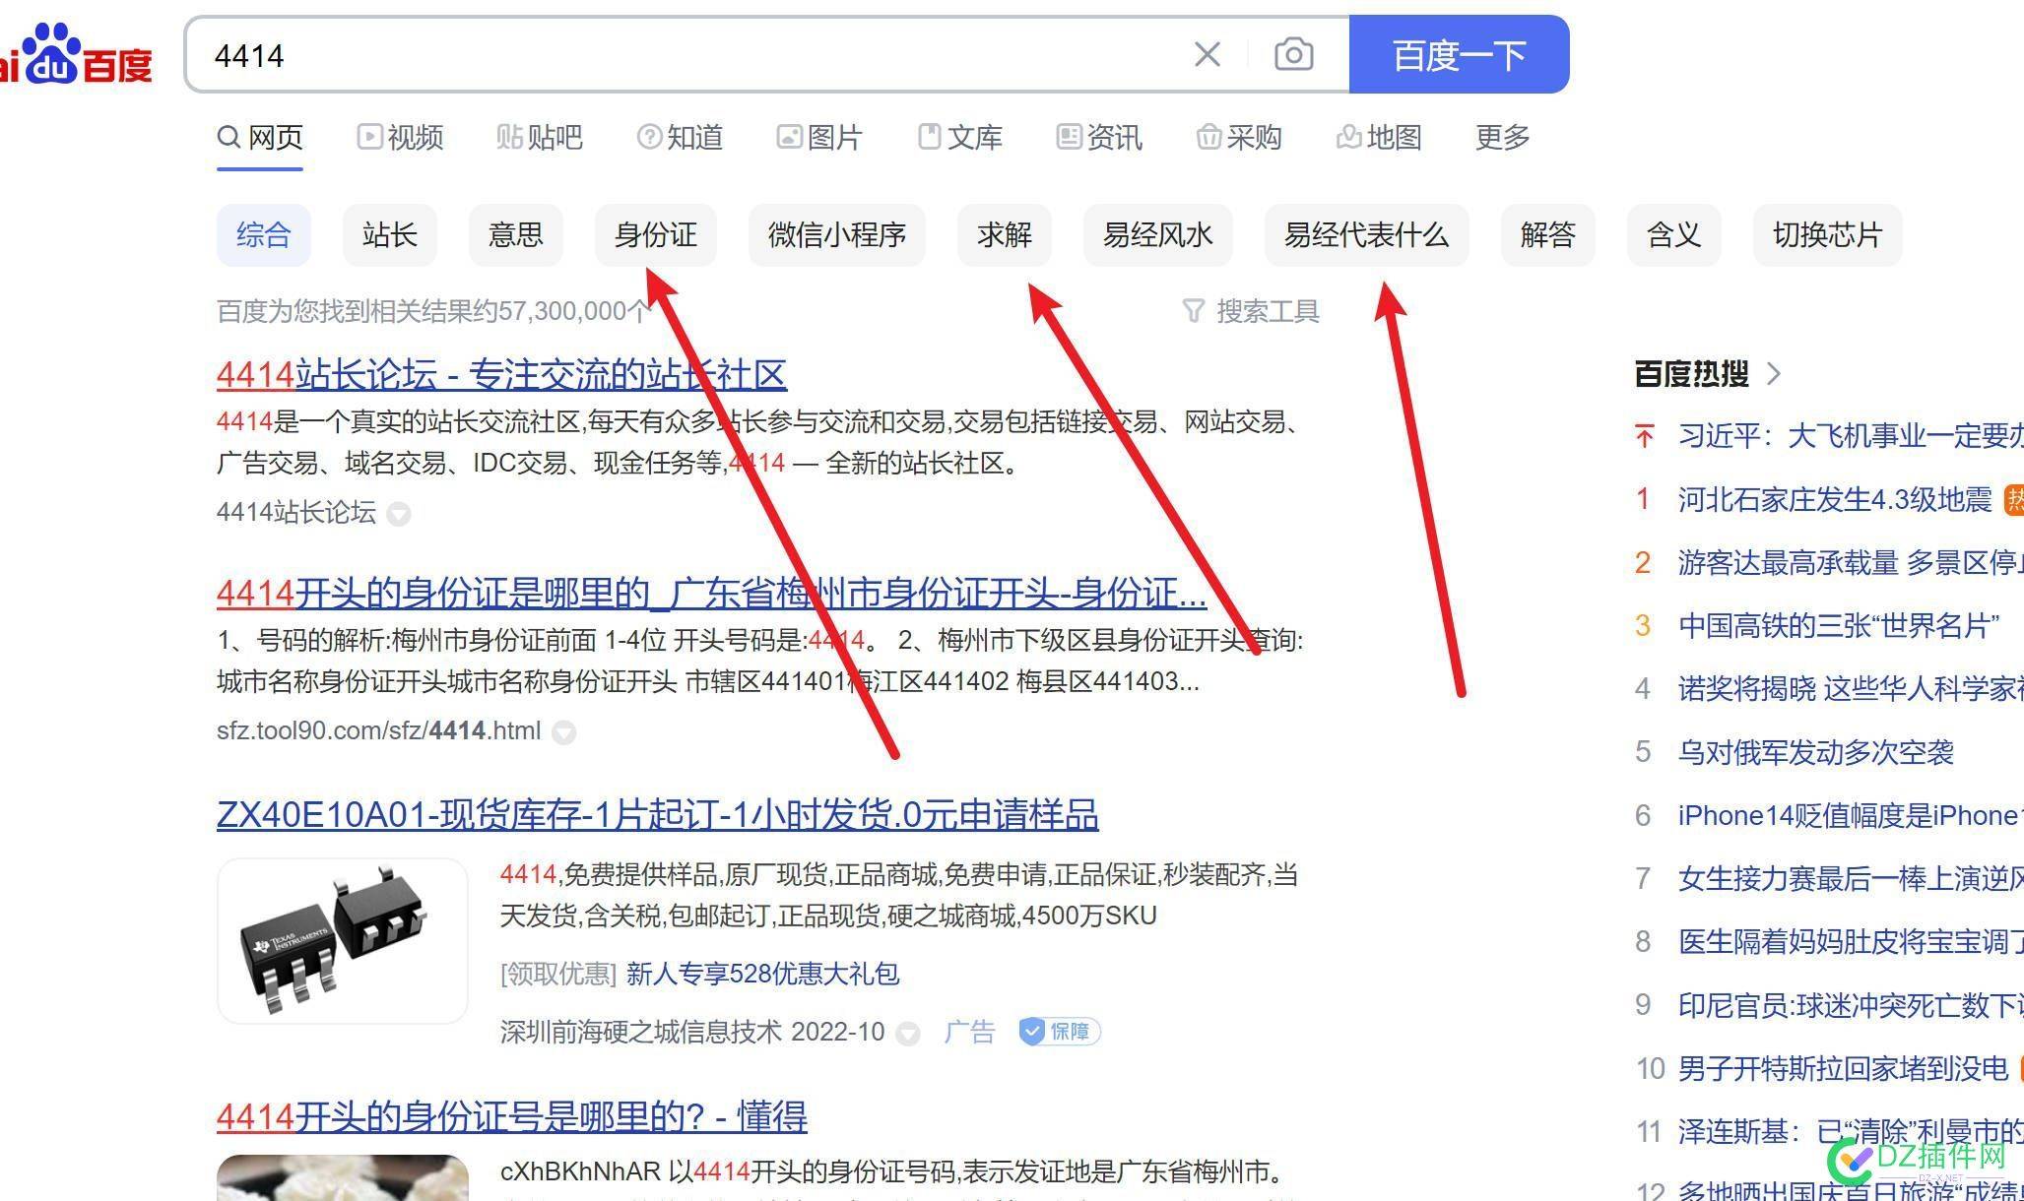2024x1201 pixels.
Task: Open hot topic 河北石家庄发生4.3级地震
Action: (x=1836, y=500)
